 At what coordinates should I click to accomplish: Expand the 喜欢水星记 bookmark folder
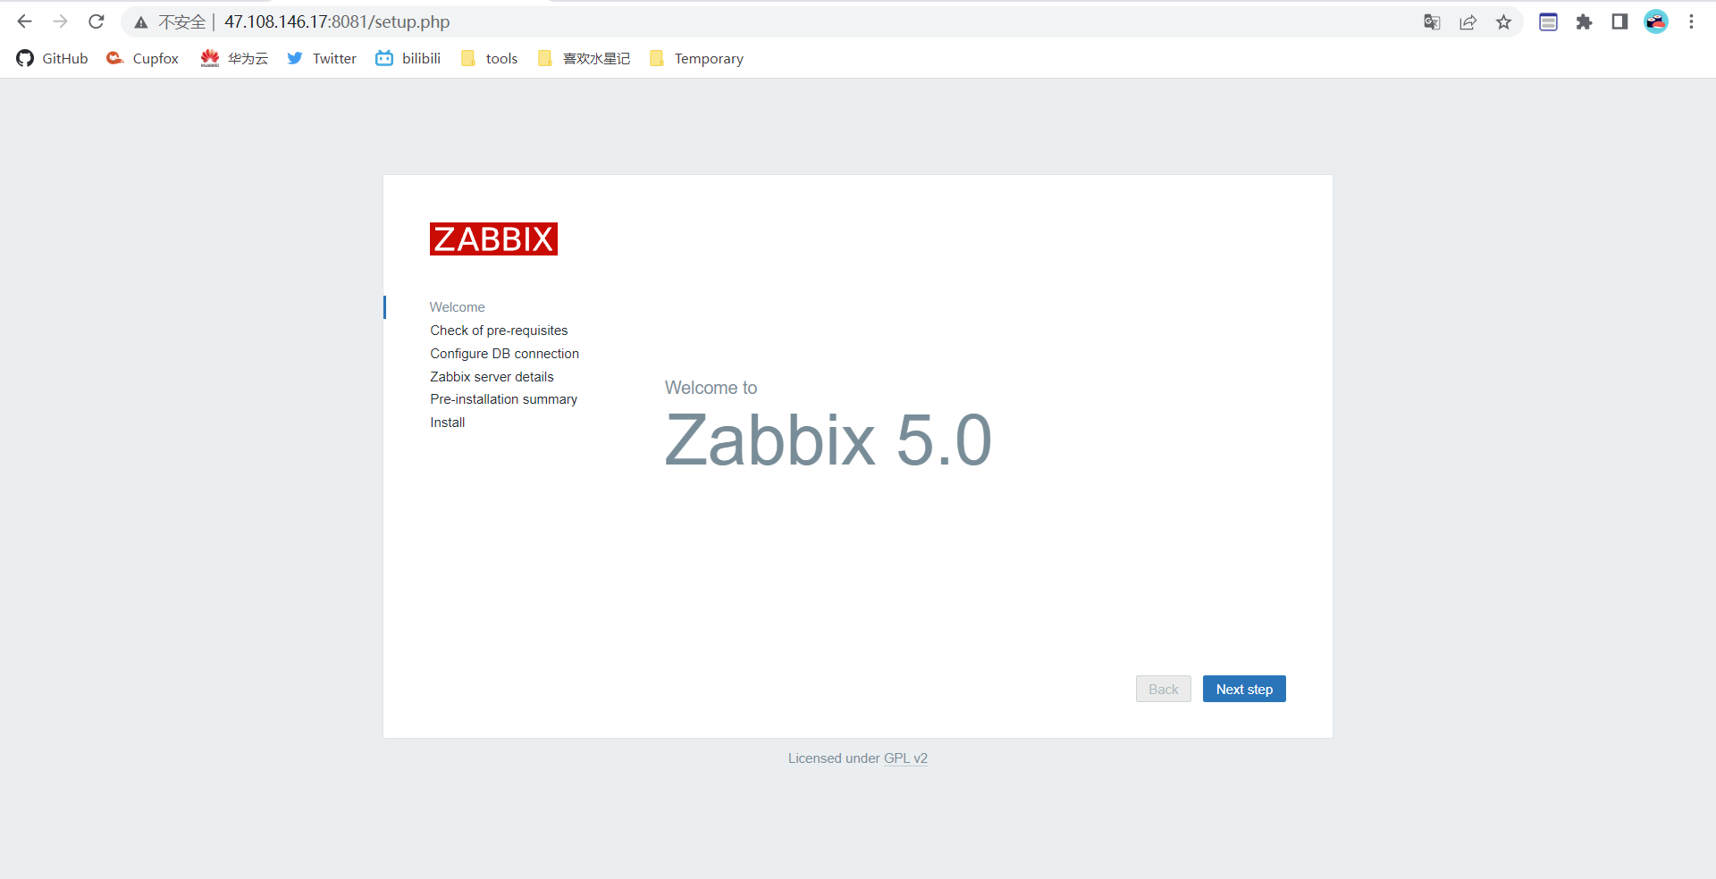click(584, 58)
